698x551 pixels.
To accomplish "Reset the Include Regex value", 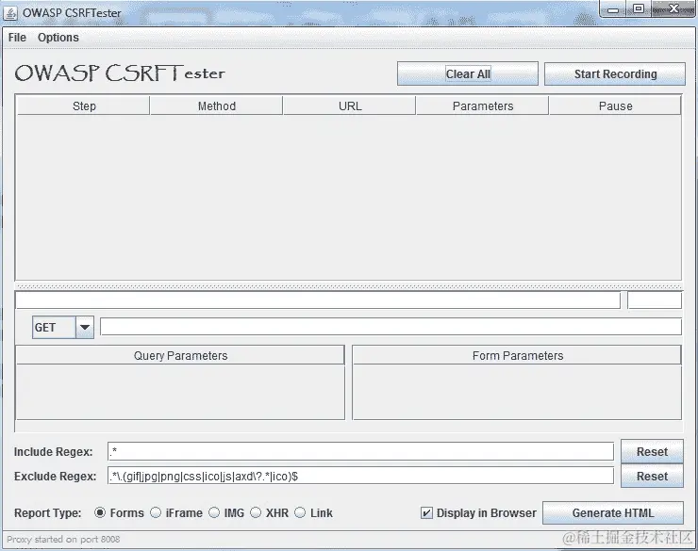I will pos(652,451).
